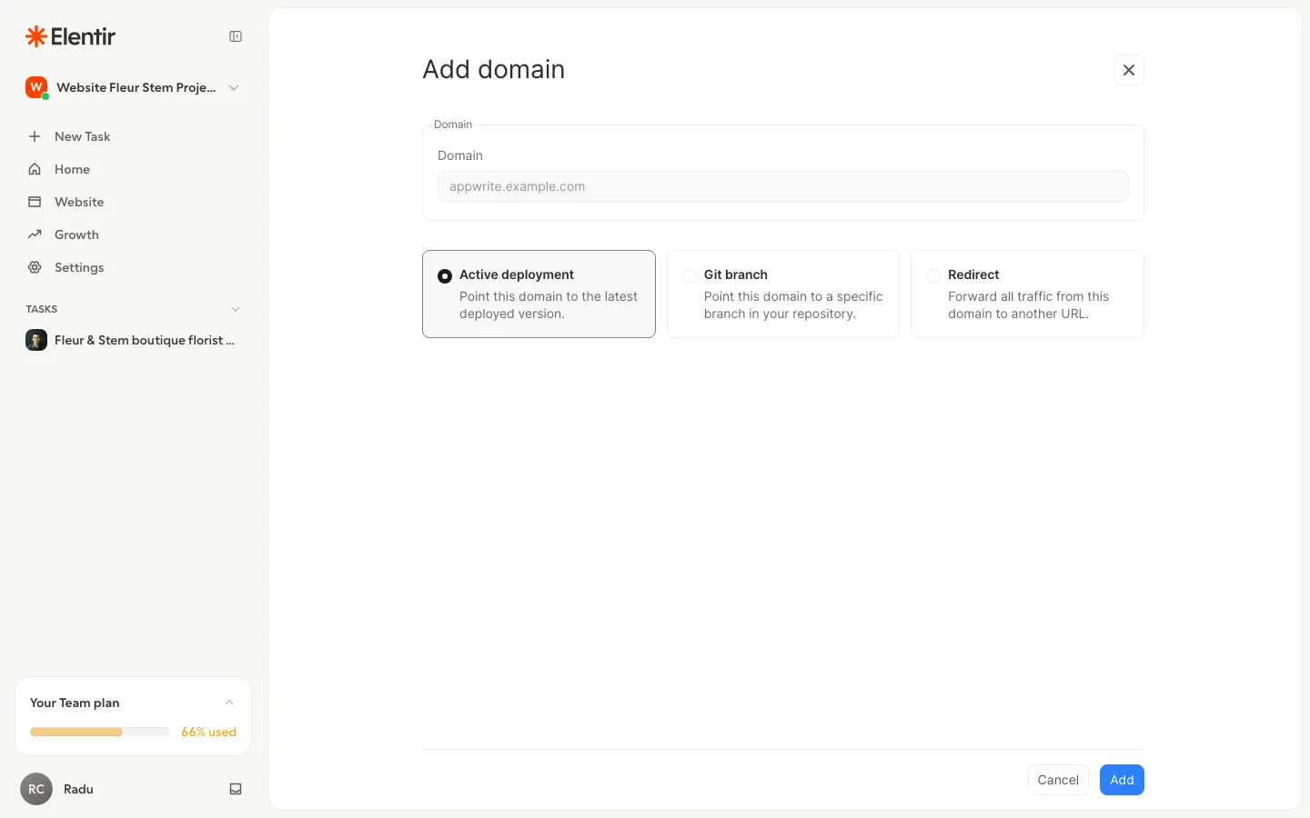Go to Home in sidebar
Image resolution: width=1310 pixels, height=818 pixels.
[133, 169]
